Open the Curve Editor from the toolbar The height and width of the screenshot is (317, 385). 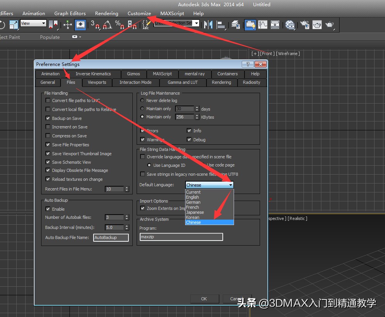point(263,25)
